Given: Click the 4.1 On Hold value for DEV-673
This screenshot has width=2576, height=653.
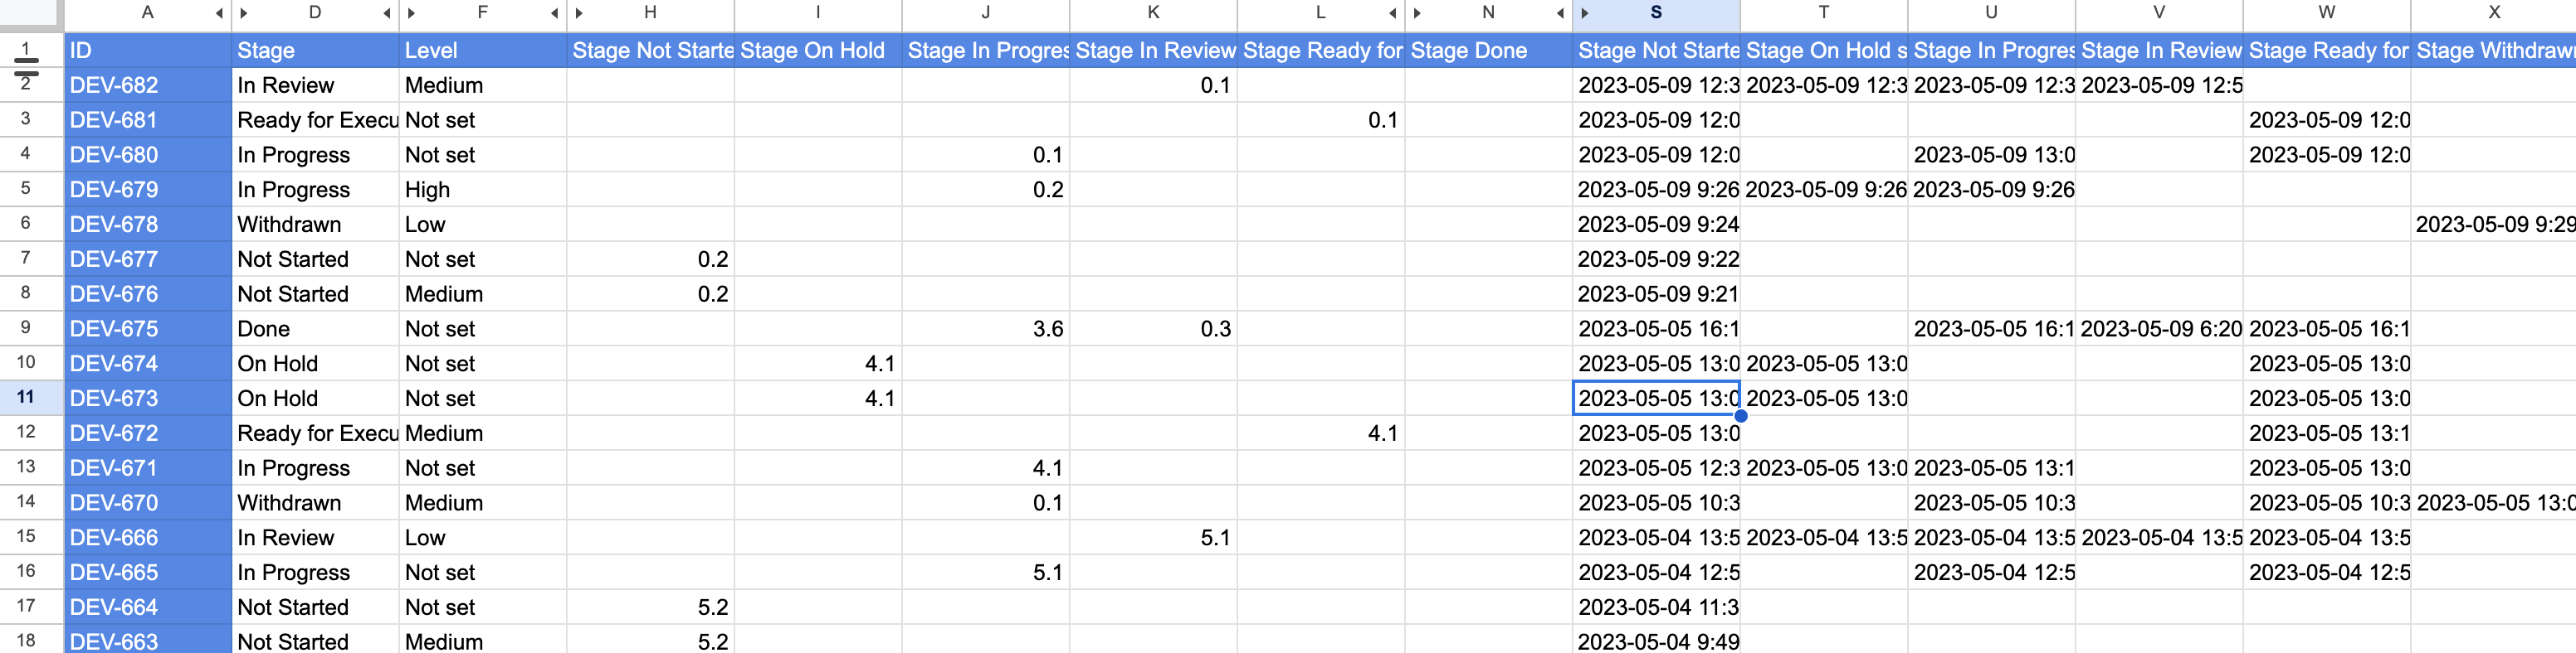Looking at the screenshot, I should (x=818, y=398).
